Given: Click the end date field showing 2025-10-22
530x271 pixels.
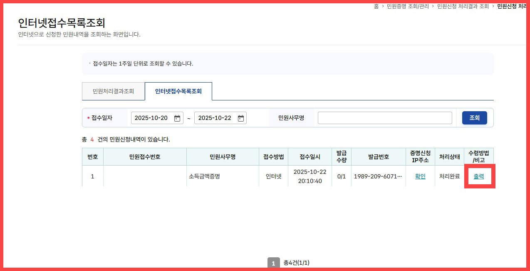Looking at the screenshot, I should (x=215, y=117).
